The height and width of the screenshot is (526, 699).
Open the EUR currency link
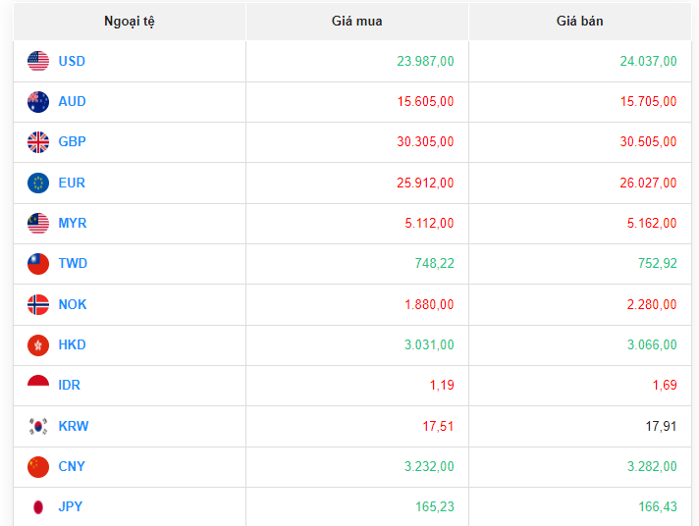(72, 183)
